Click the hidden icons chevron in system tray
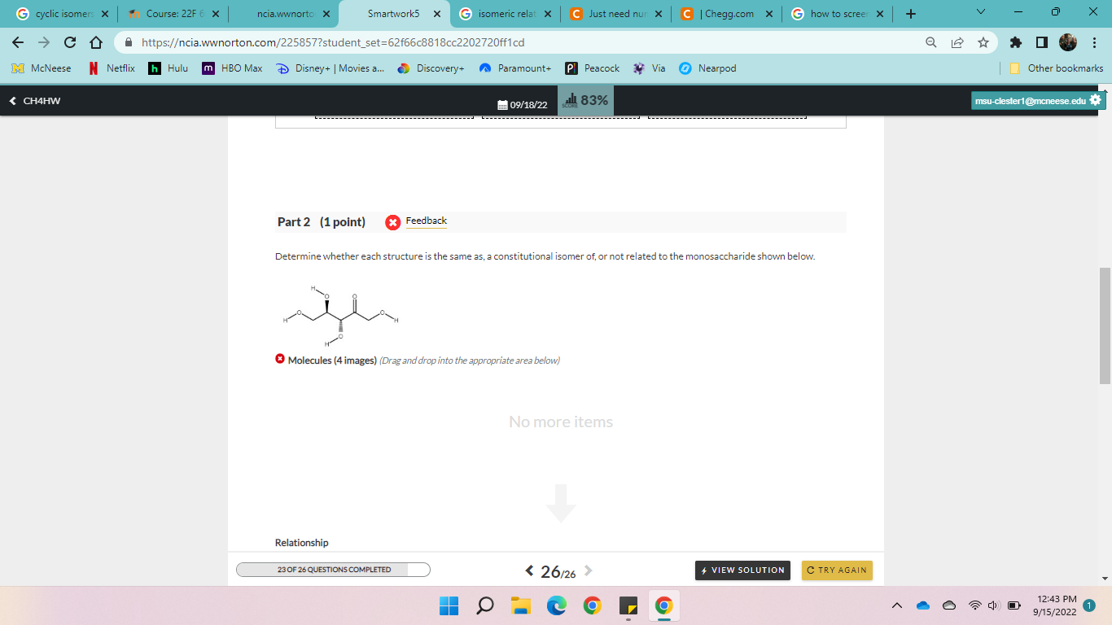The image size is (1112, 625). pos(896,605)
